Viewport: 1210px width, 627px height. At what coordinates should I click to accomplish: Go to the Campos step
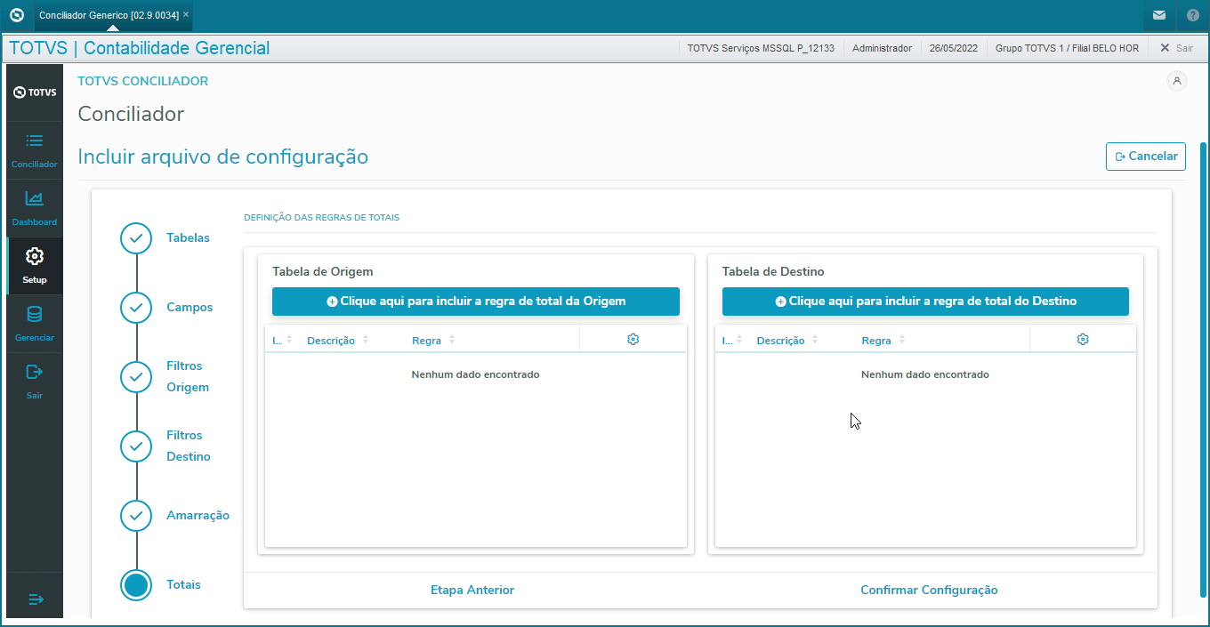click(136, 307)
